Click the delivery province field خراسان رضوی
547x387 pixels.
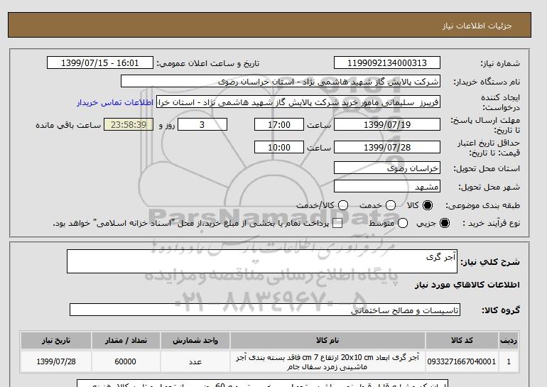coord(387,168)
